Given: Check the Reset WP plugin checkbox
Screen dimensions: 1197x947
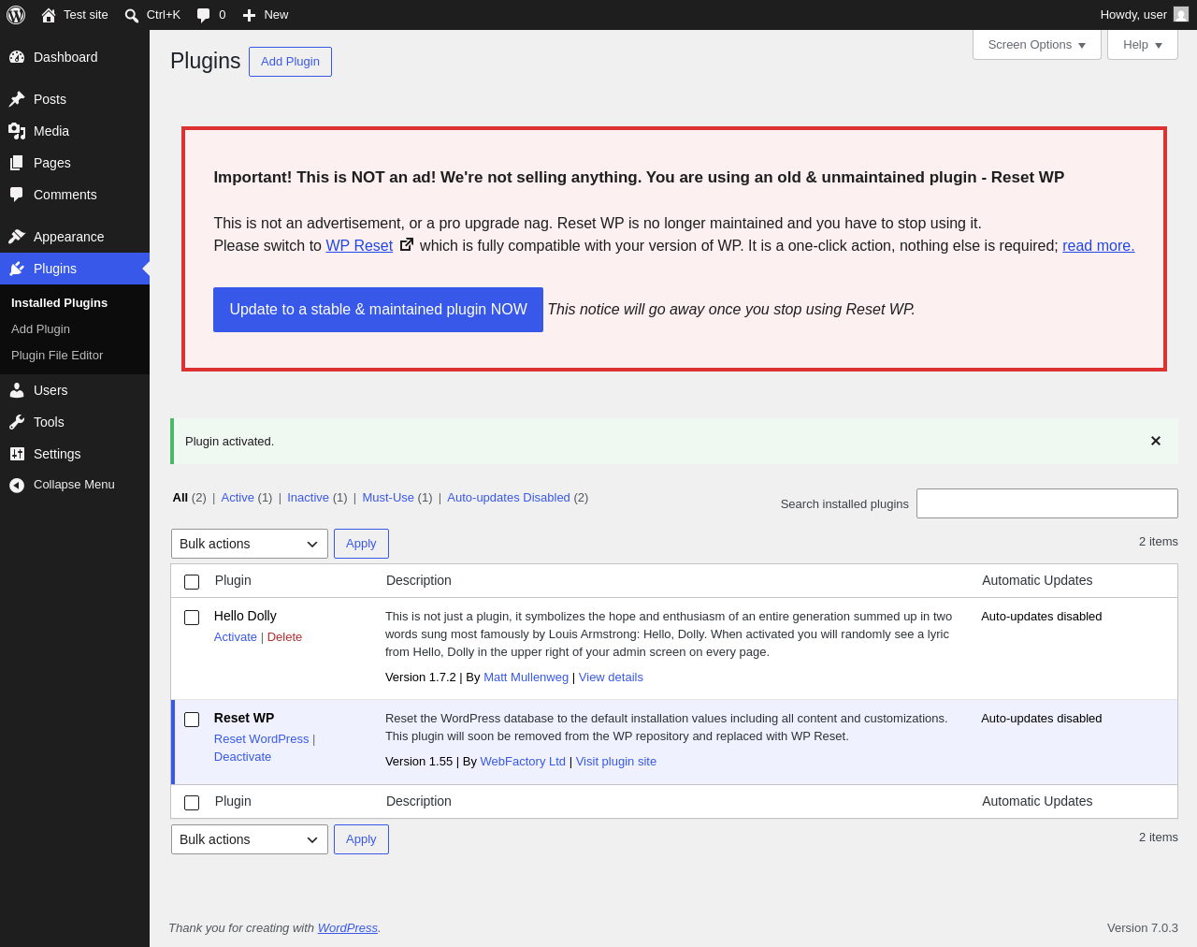Looking at the screenshot, I should (x=192, y=720).
